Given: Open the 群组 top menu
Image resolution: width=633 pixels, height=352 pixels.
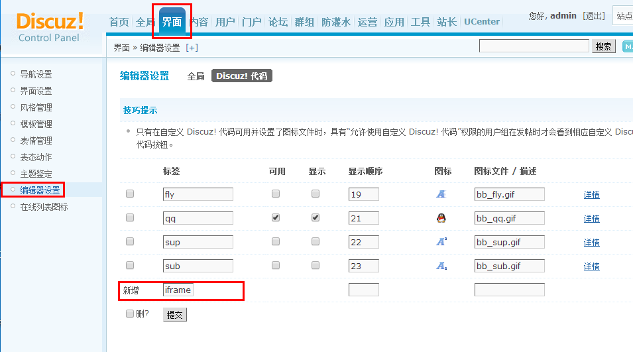Looking at the screenshot, I should point(304,22).
